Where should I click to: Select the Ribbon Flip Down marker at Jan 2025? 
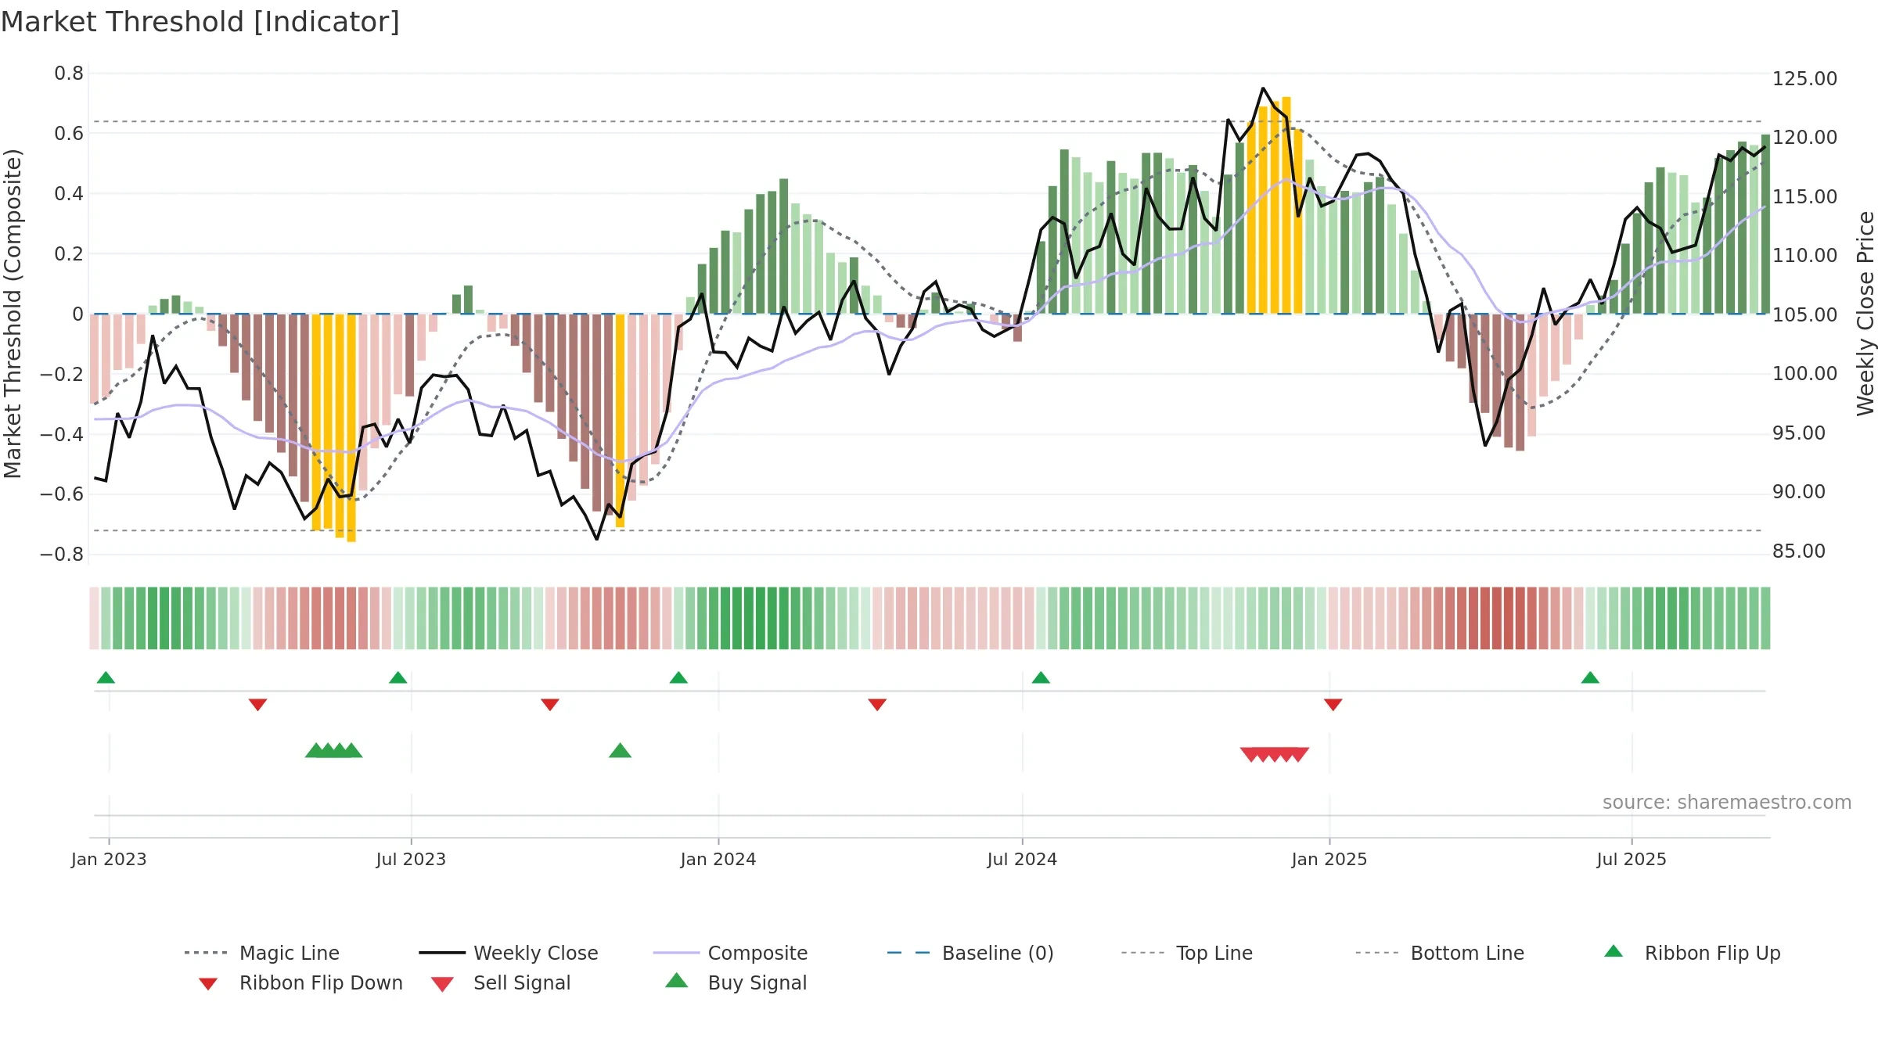tap(1333, 705)
